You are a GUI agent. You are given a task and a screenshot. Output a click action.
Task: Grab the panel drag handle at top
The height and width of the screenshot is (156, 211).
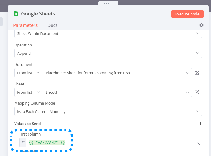point(108,4)
